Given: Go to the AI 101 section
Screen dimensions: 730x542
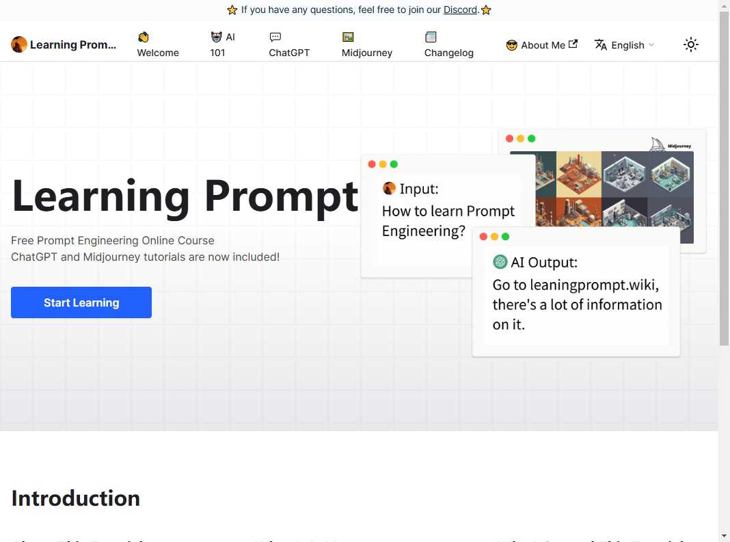Looking at the screenshot, I should coord(223,44).
